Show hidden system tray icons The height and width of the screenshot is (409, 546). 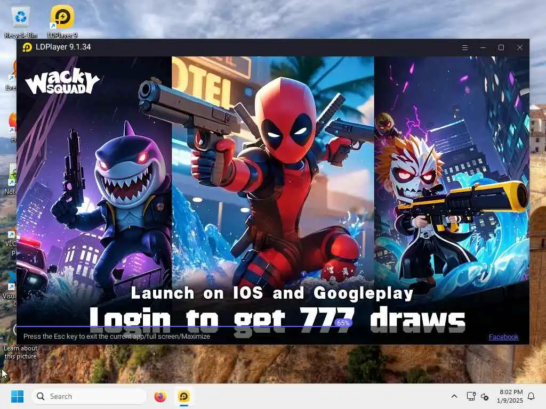point(454,396)
